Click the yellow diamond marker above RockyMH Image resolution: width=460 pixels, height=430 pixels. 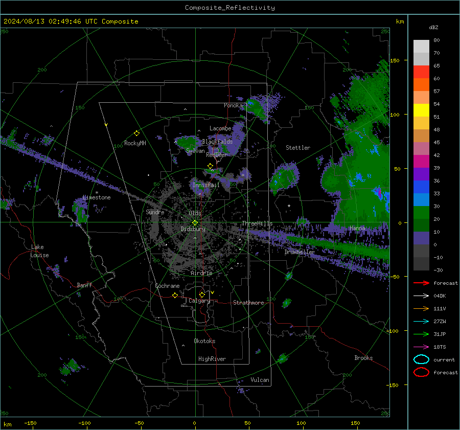tap(136, 133)
